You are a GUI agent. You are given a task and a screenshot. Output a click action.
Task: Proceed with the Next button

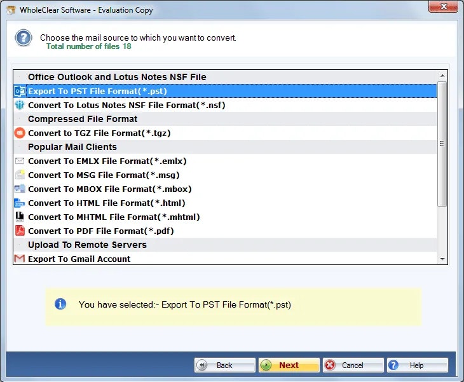coord(289,365)
